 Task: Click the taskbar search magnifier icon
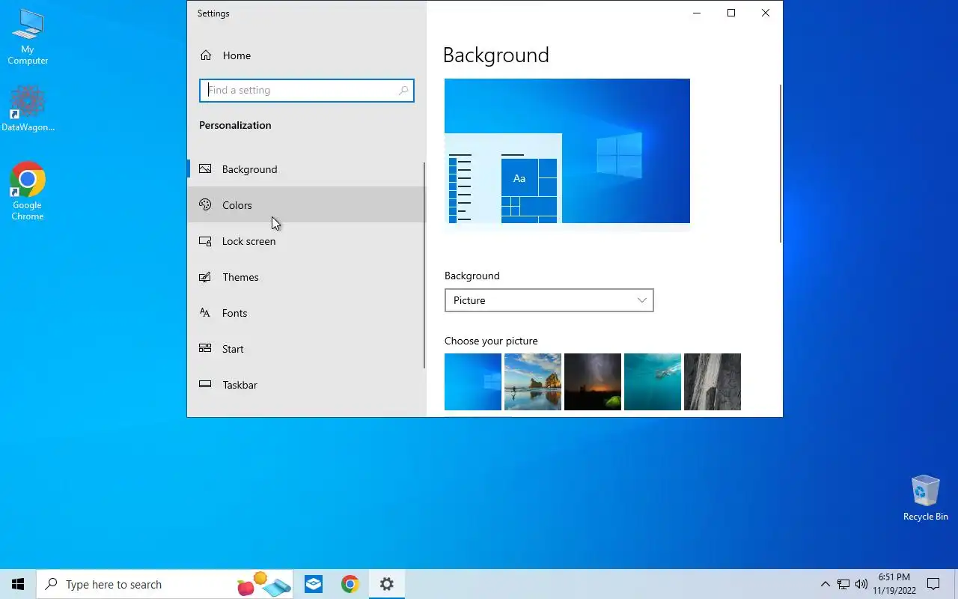(x=51, y=584)
